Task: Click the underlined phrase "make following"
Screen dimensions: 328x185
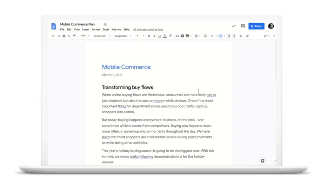Action: [x=142, y=157]
